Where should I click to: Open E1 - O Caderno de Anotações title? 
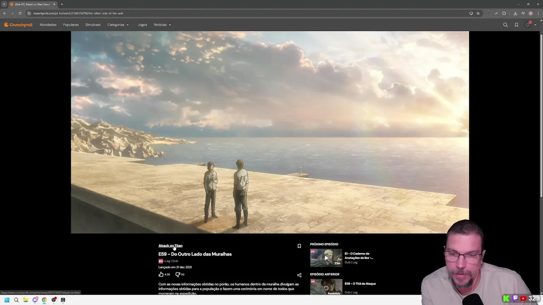(359, 256)
